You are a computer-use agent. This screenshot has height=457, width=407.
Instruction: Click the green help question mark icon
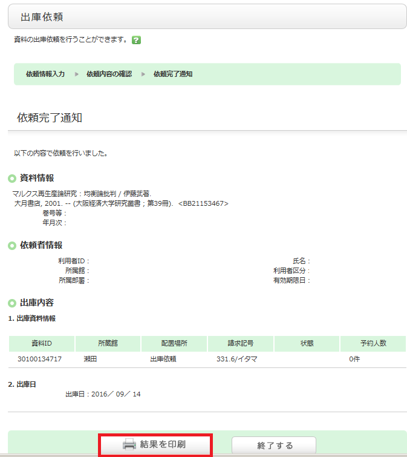(136, 40)
